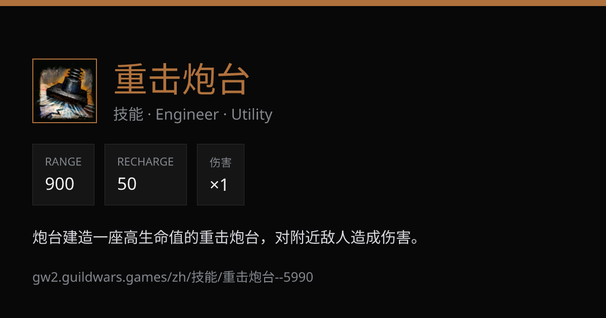Viewport: 606px width, 318px height.
Task: Click the orange bar at top
Action: point(303,3)
